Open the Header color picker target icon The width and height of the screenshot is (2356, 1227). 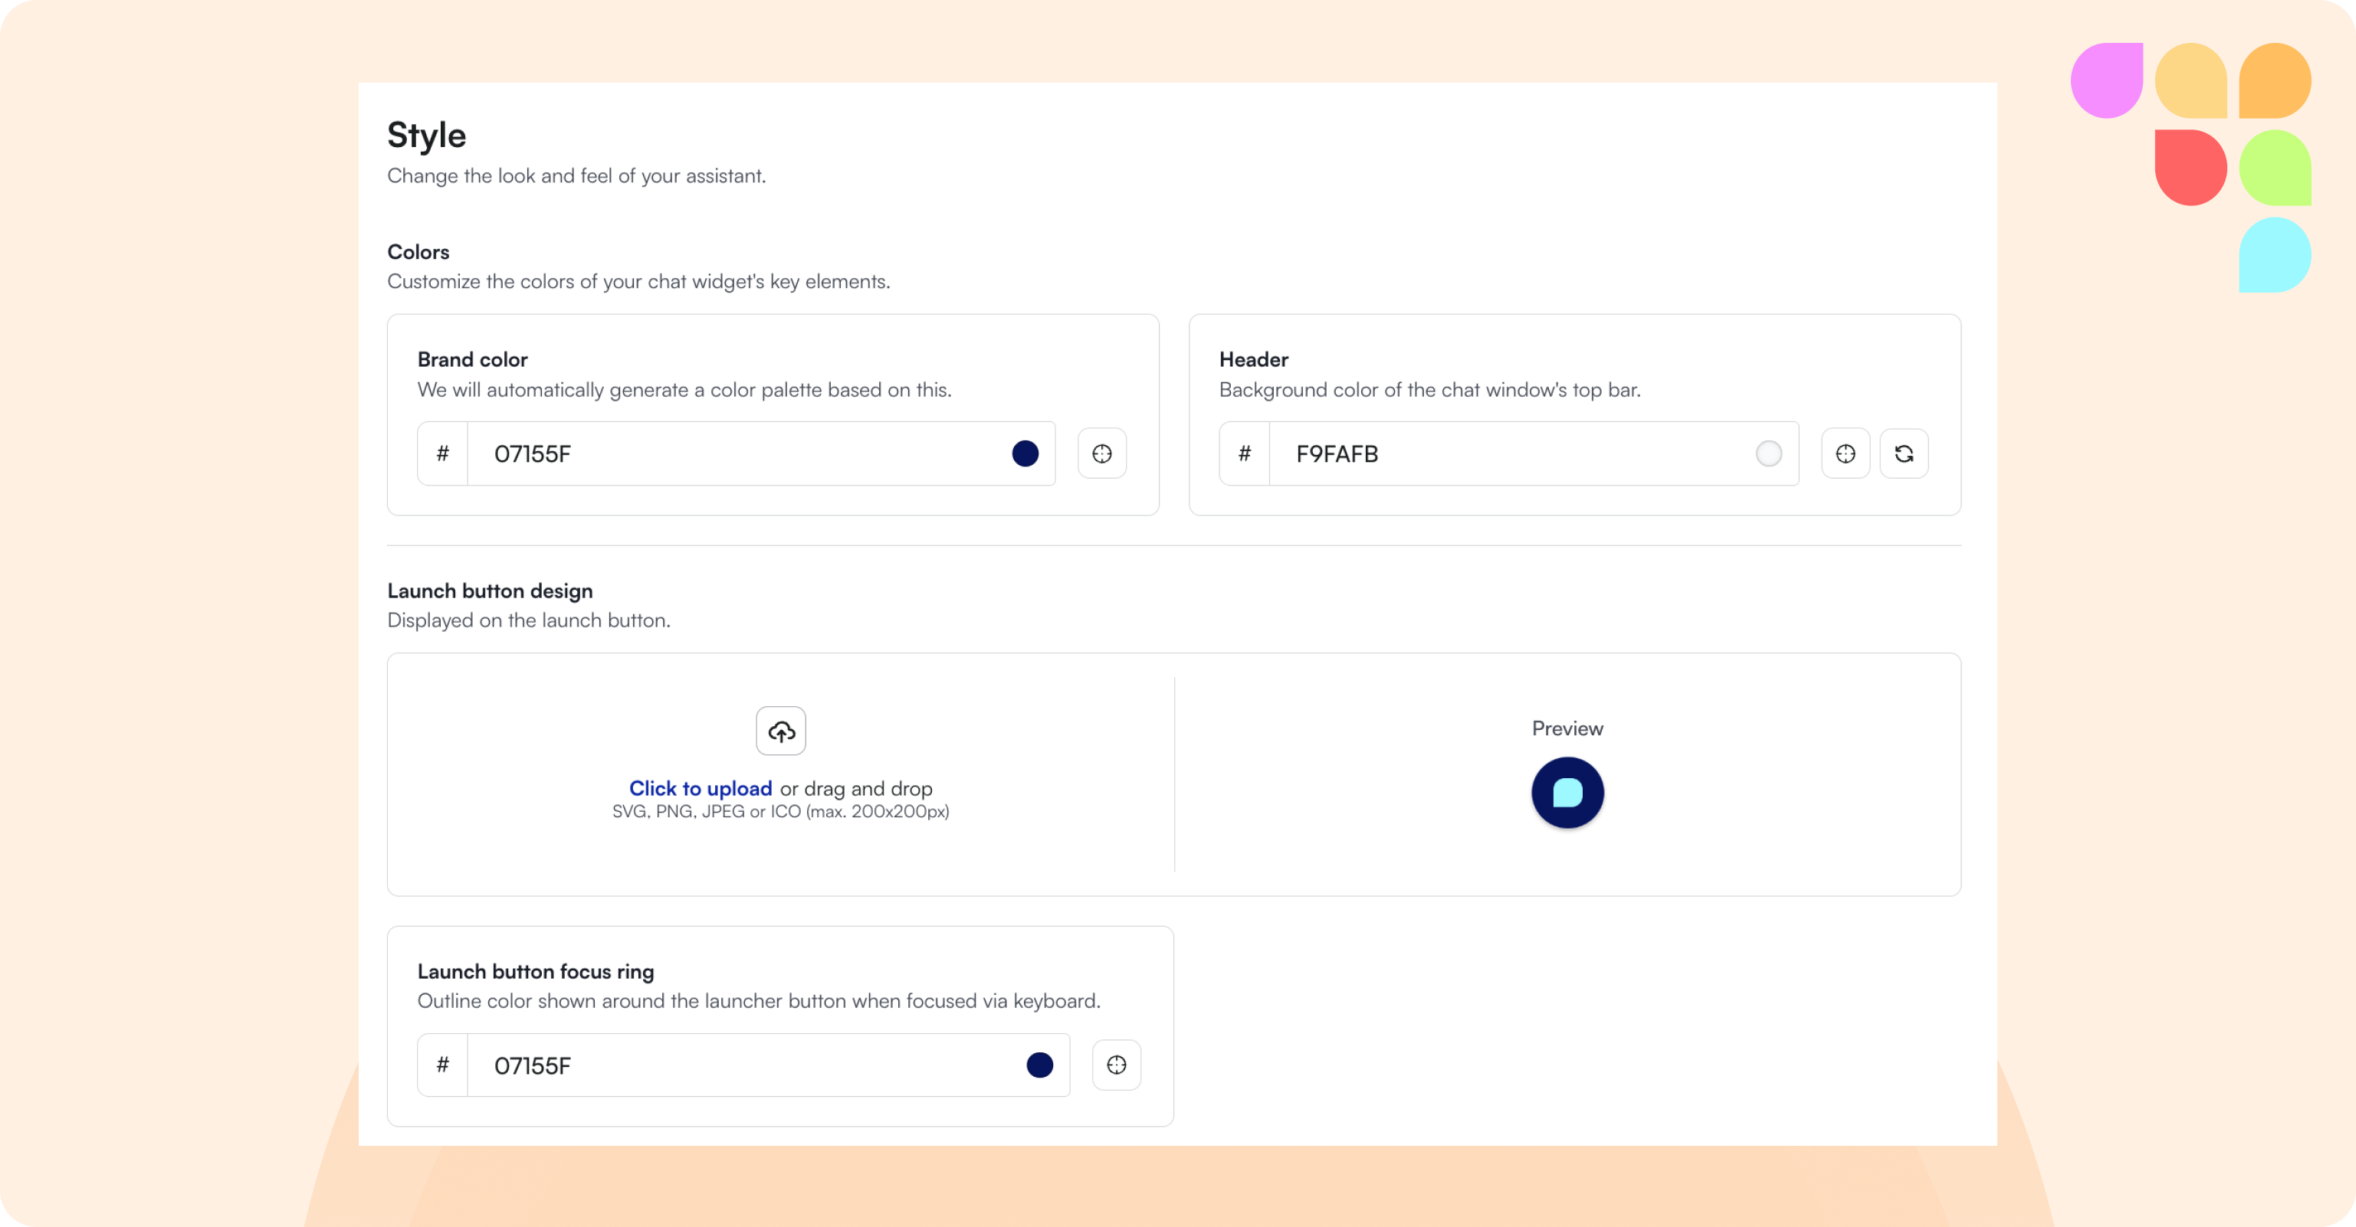(1845, 453)
